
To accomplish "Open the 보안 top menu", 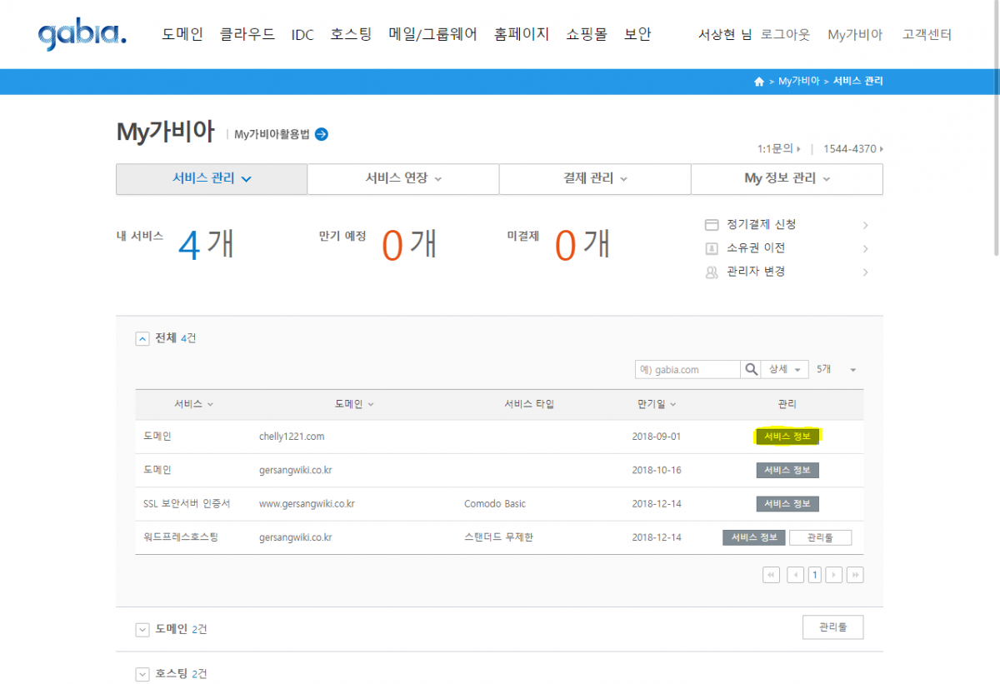I will click(637, 35).
